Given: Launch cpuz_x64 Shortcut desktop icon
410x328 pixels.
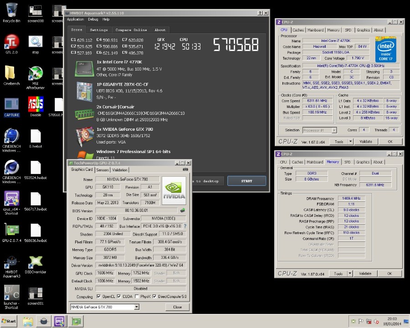Looking at the screenshot, I should [x=11, y=203].
